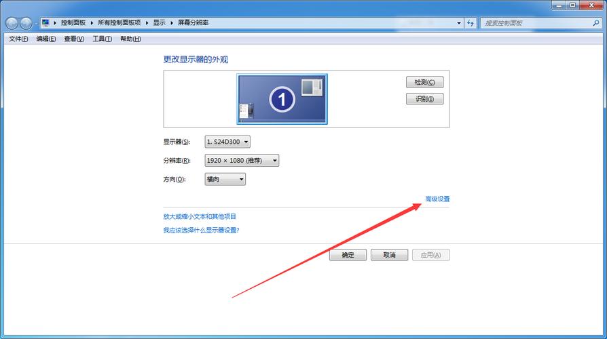Screen dimensions: 607x339
Task: Expand the breadcrumb arrow after 控制面板
Action: tap(92, 23)
